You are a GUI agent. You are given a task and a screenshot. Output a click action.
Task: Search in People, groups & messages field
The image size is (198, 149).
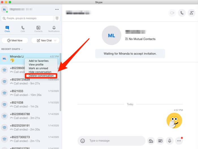(x=27, y=18)
